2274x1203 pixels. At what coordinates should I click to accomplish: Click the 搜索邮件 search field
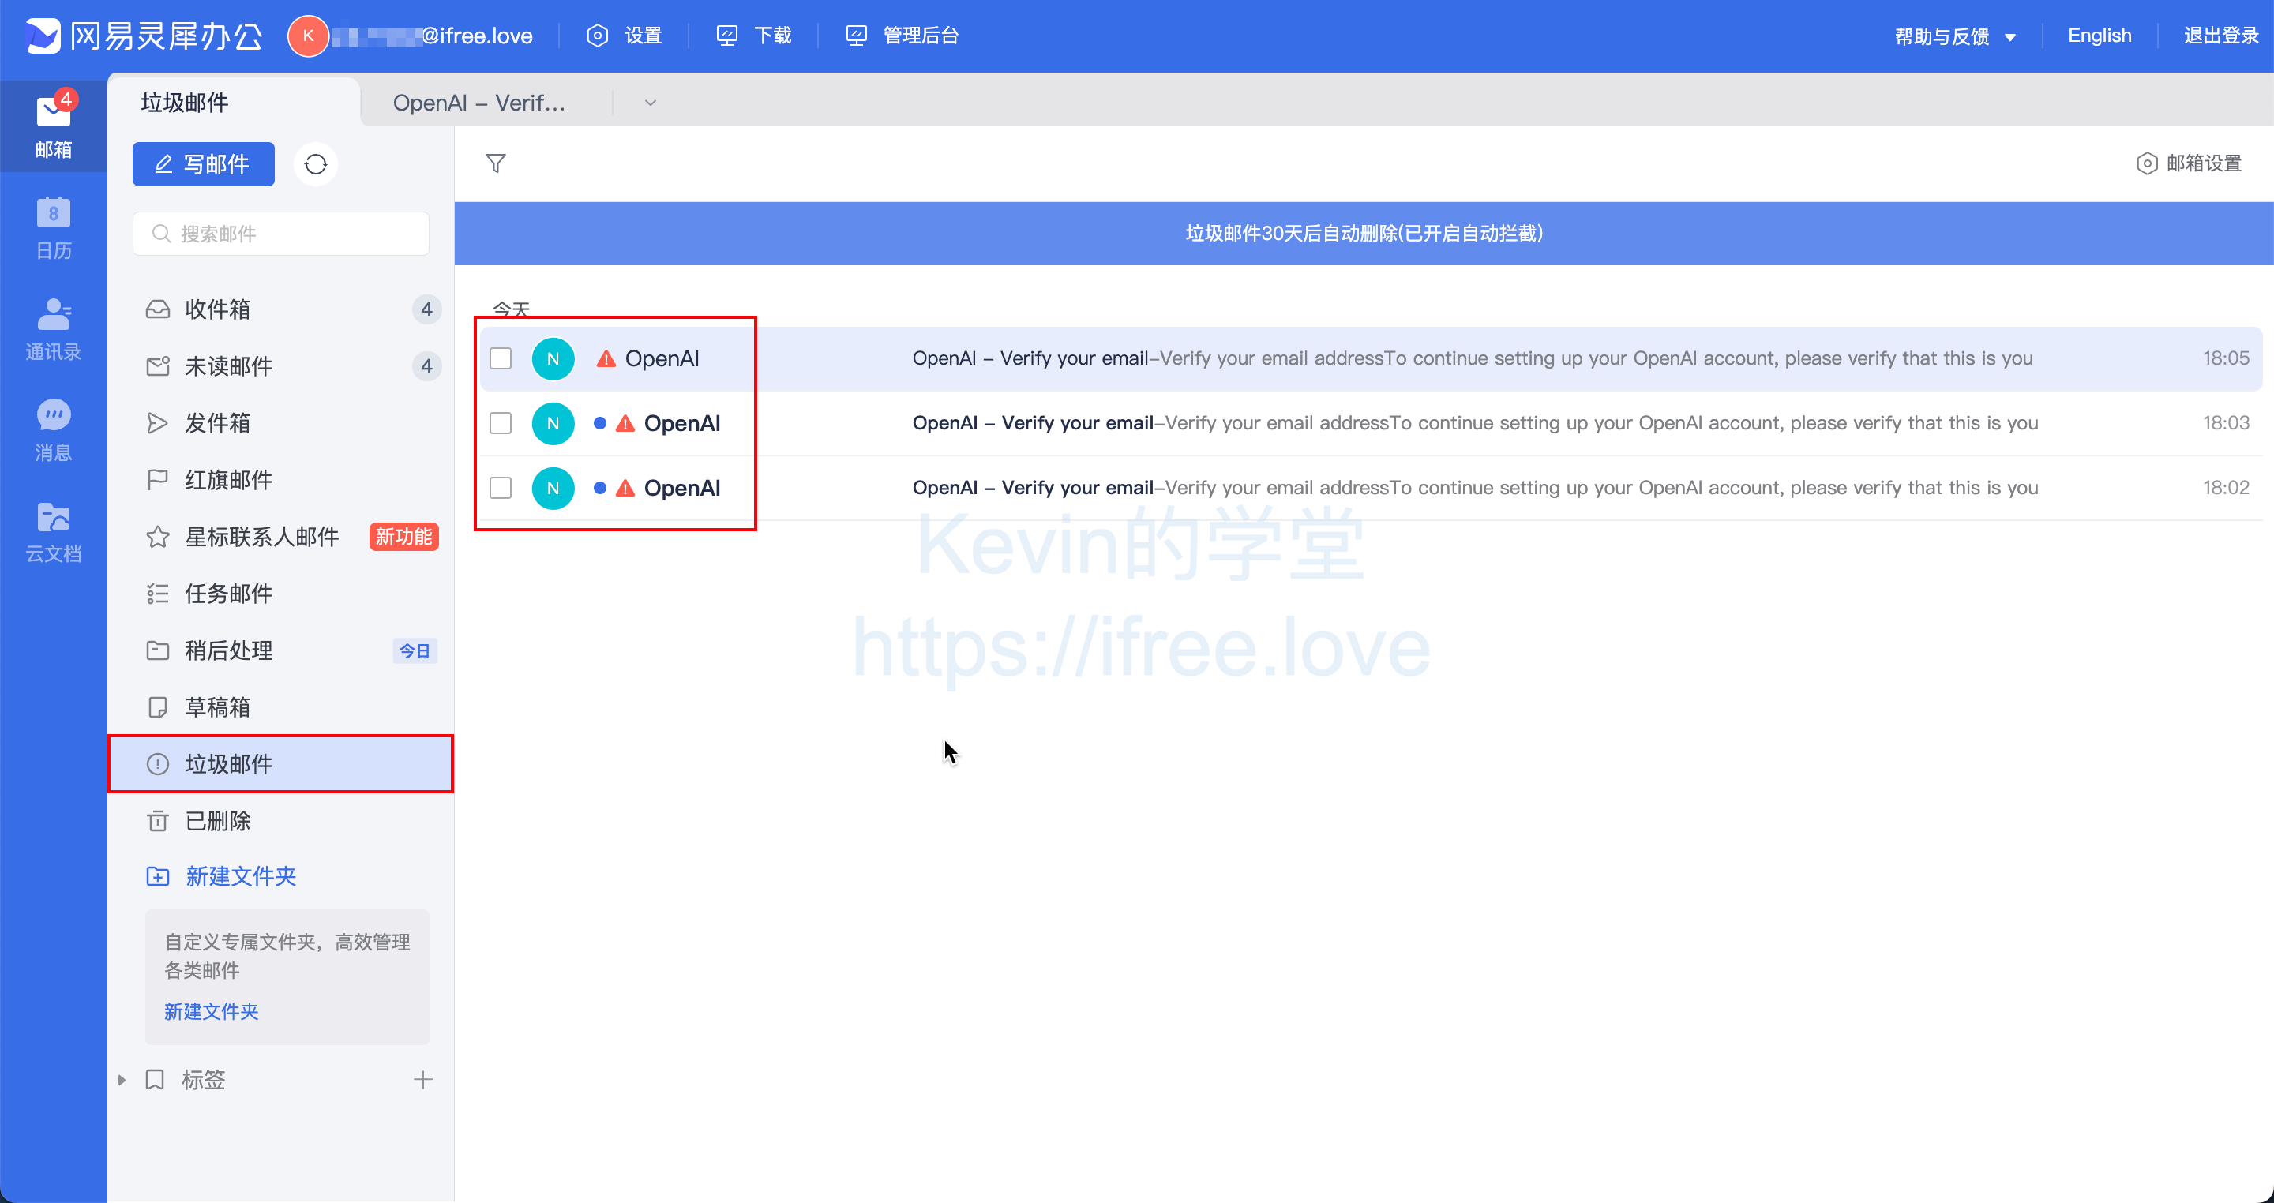tap(281, 234)
